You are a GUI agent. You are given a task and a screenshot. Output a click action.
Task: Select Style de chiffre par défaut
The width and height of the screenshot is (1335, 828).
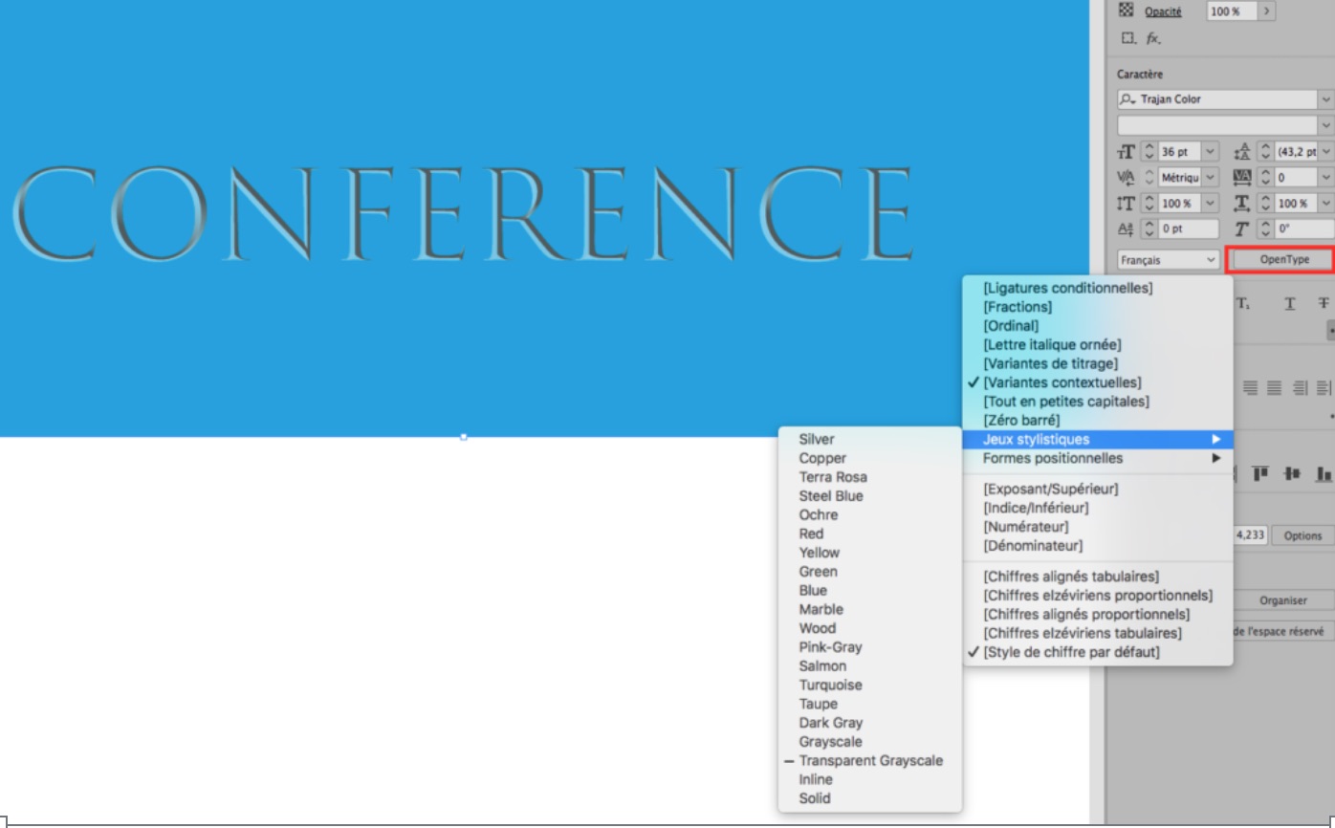click(x=1071, y=652)
